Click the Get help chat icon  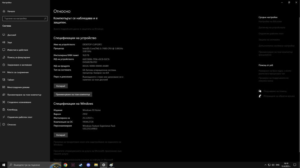[x=260, y=91]
